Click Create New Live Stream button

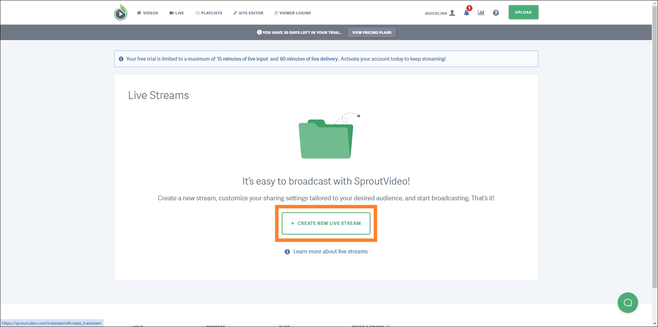tap(326, 223)
